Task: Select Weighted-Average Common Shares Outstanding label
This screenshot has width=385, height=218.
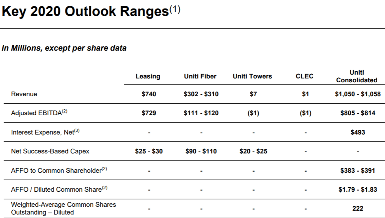Action: coord(64,208)
